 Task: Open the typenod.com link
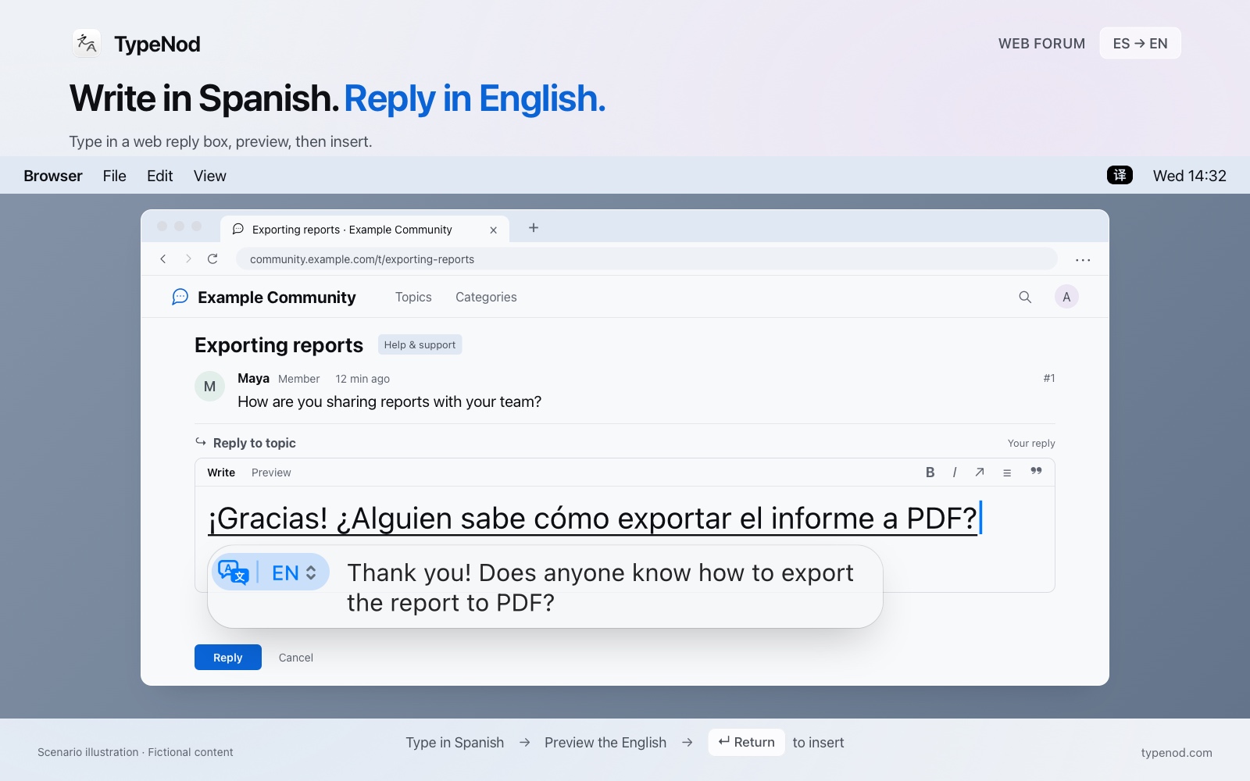click(1177, 753)
